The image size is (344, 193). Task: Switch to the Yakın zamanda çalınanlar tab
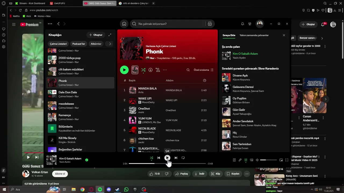pyautogui.click(x=254, y=35)
